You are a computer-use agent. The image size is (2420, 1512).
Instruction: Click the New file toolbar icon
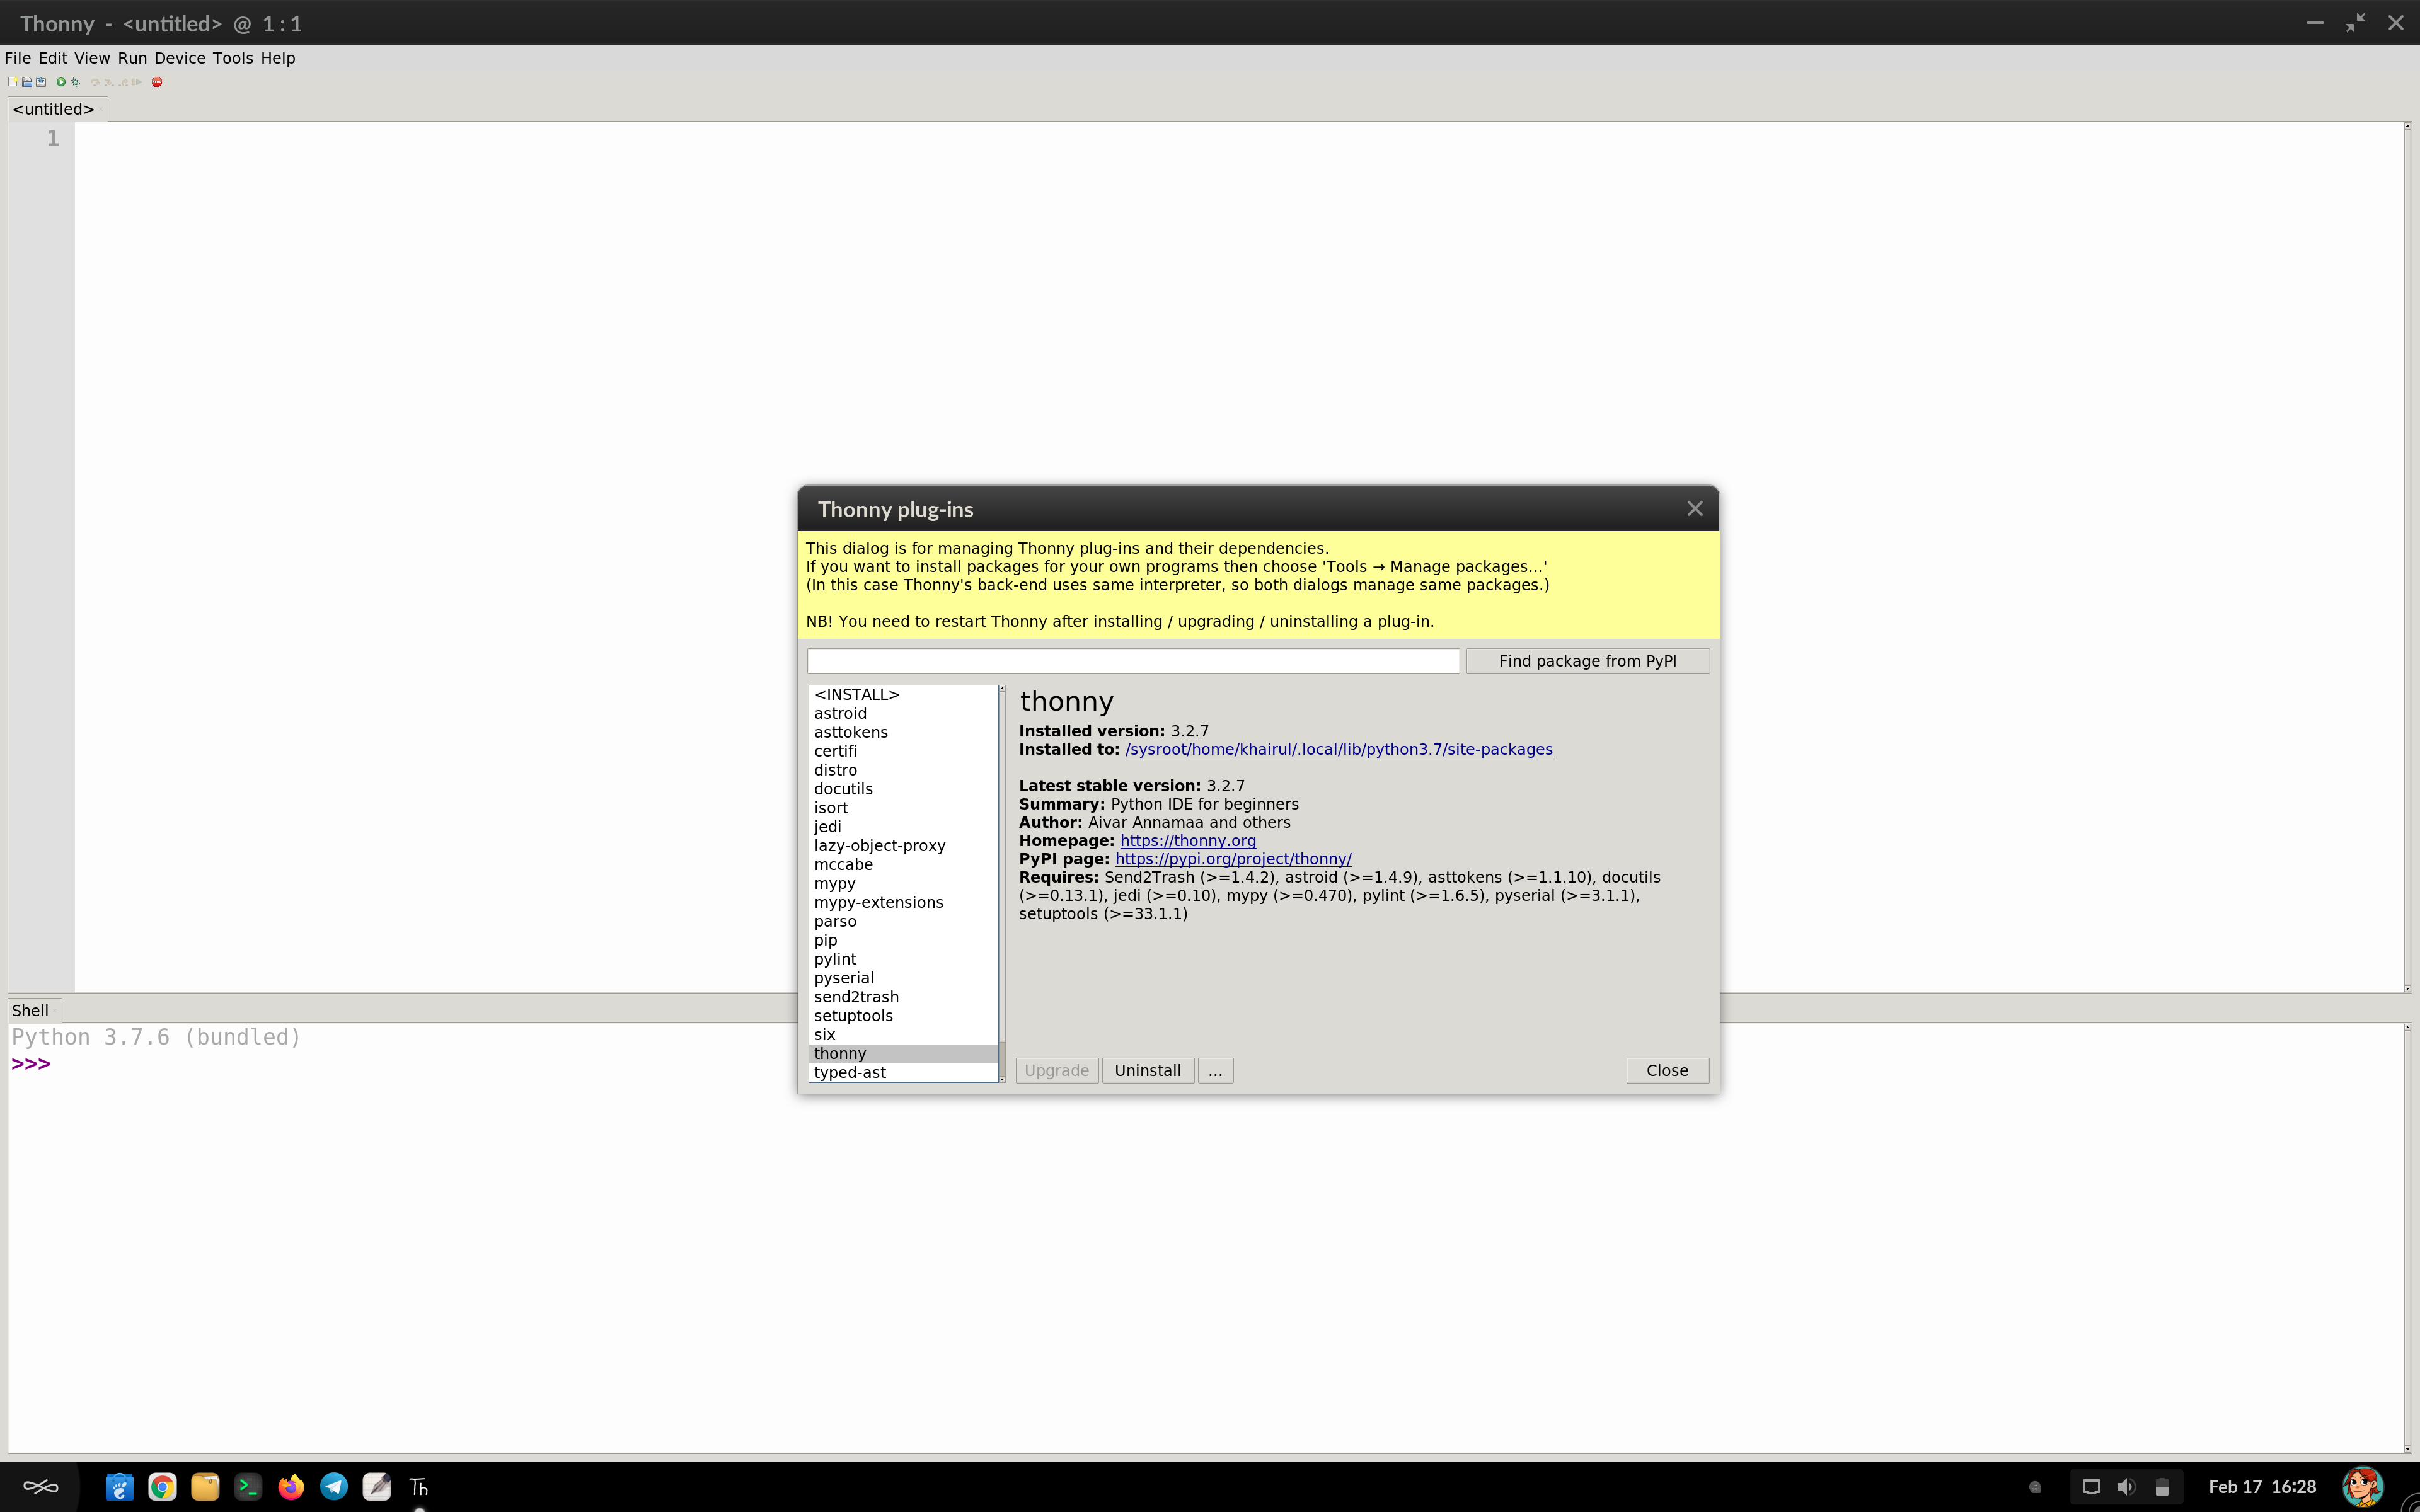(13, 82)
